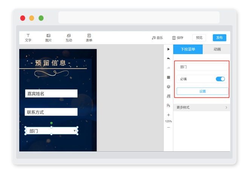
Task: Click the red close window button
Action: tap(23, 18)
